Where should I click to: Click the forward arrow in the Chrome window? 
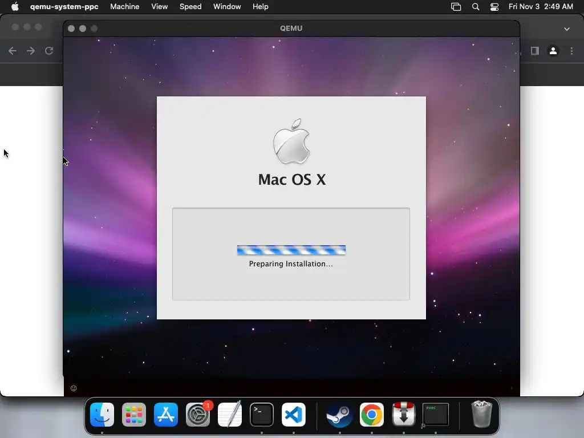(x=31, y=51)
